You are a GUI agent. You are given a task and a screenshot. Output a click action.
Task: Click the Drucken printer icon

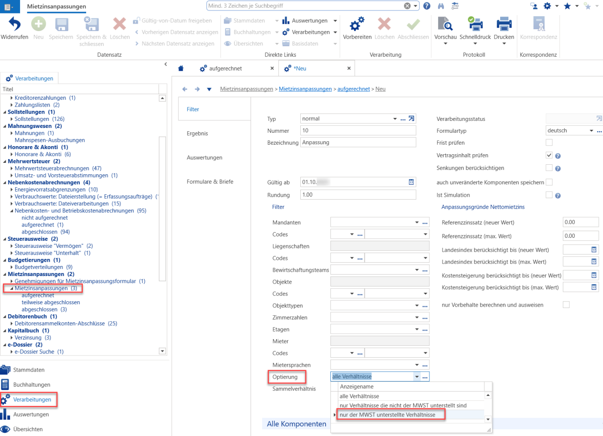[504, 24]
